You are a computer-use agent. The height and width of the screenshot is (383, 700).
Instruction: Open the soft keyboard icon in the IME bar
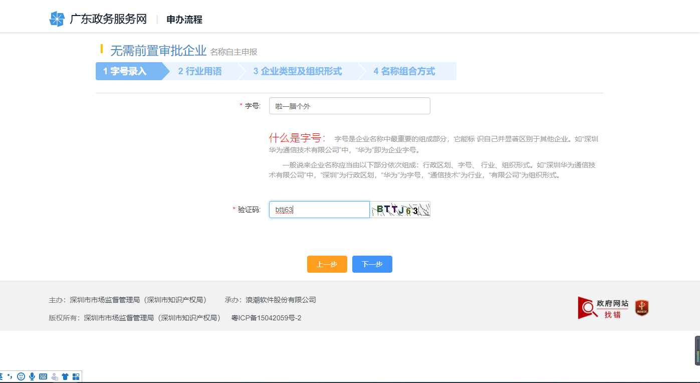click(x=44, y=375)
